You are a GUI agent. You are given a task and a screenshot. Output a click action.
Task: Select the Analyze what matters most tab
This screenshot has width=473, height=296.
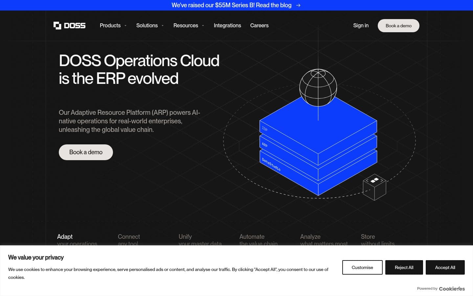[x=324, y=240]
